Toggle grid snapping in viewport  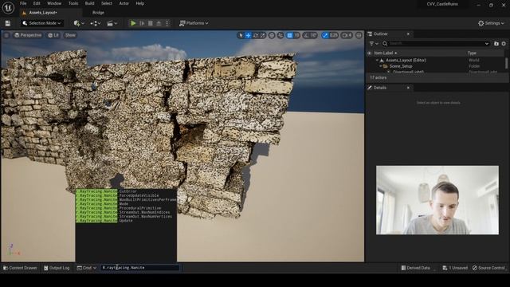(x=289, y=35)
